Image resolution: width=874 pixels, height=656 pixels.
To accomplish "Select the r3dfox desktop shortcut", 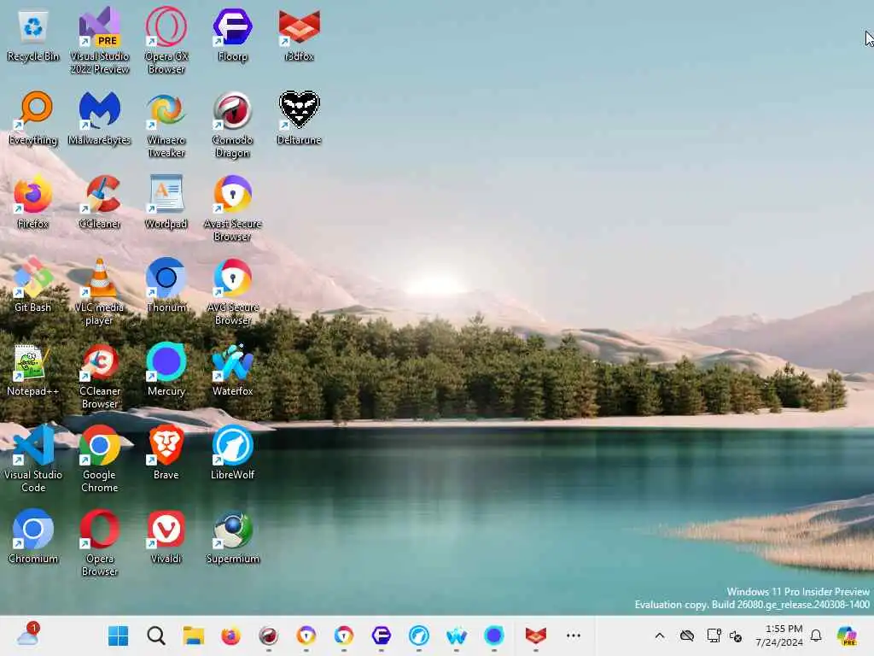I will point(300,36).
